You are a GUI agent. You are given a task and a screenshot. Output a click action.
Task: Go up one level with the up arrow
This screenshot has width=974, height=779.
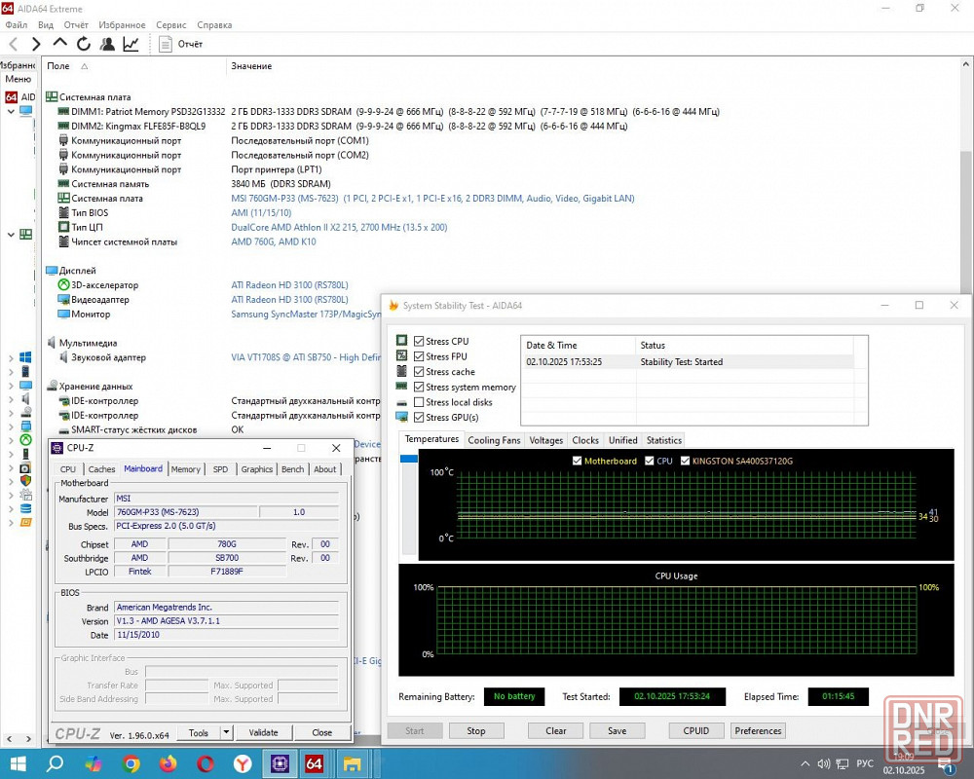60,44
